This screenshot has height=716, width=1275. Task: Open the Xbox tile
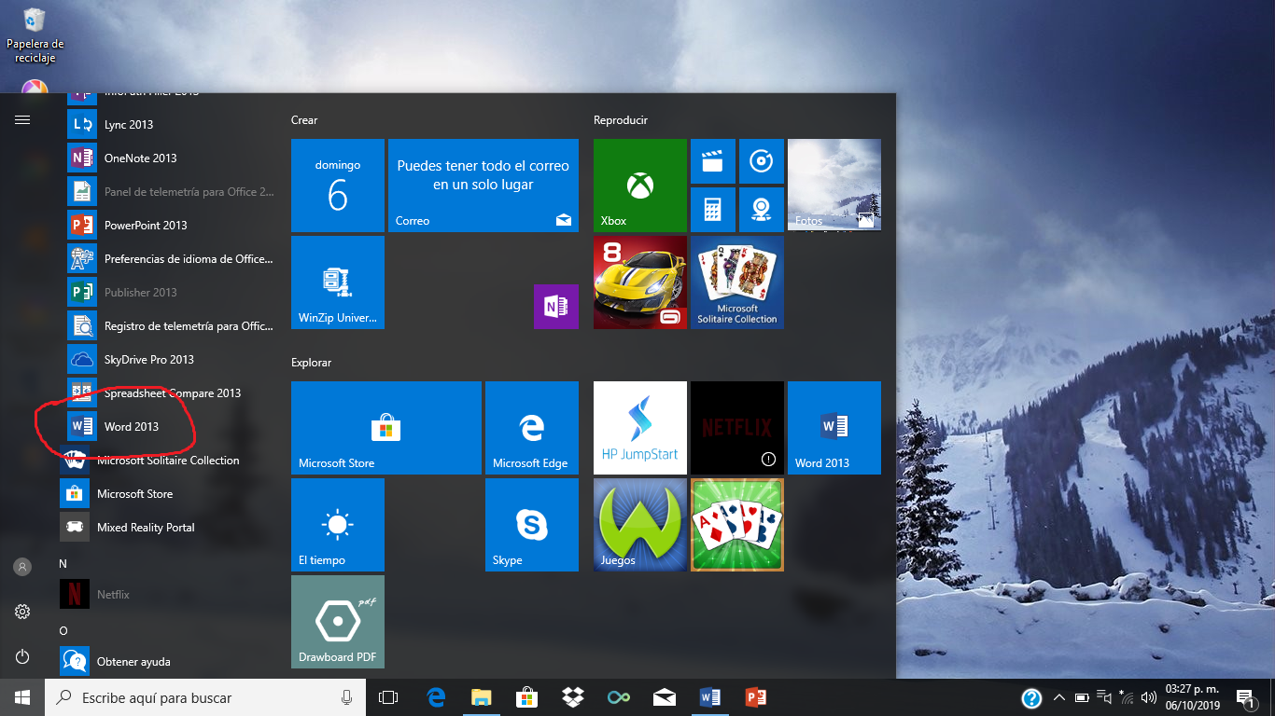[638, 185]
